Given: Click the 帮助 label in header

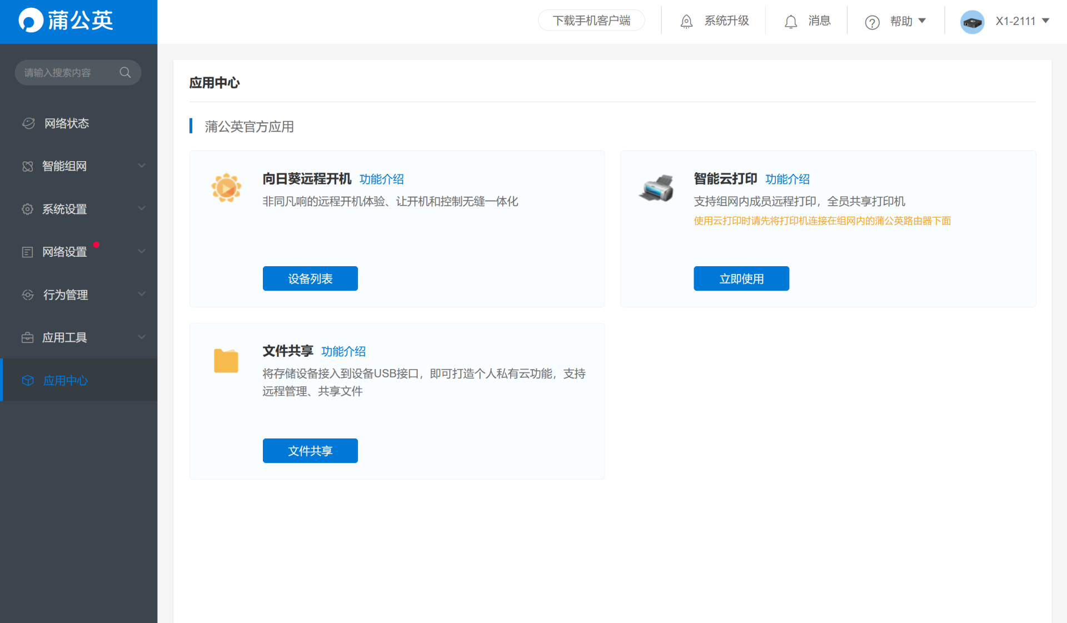Looking at the screenshot, I should click(x=901, y=21).
